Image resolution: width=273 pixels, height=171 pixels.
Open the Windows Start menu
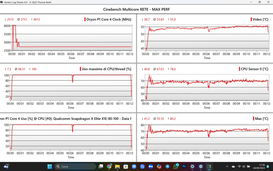click(50, 166)
